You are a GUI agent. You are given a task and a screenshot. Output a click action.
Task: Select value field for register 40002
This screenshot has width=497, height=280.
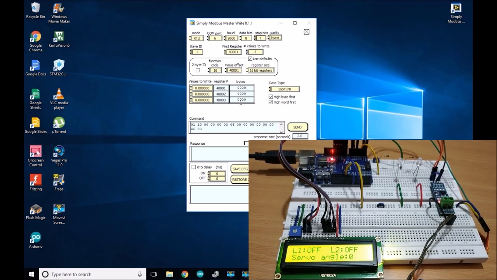click(202, 94)
